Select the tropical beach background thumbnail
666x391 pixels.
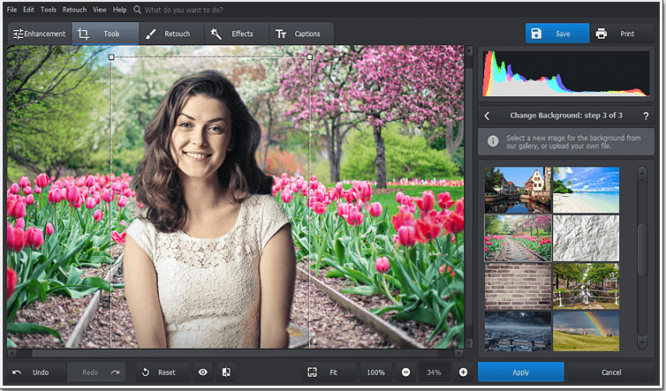586,190
